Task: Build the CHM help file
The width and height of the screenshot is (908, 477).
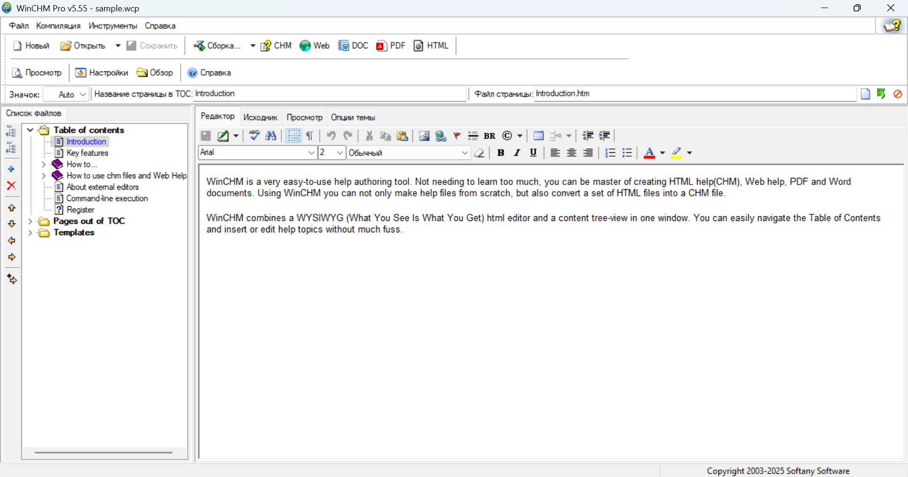Action: pyautogui.click(x=276, y=45)
